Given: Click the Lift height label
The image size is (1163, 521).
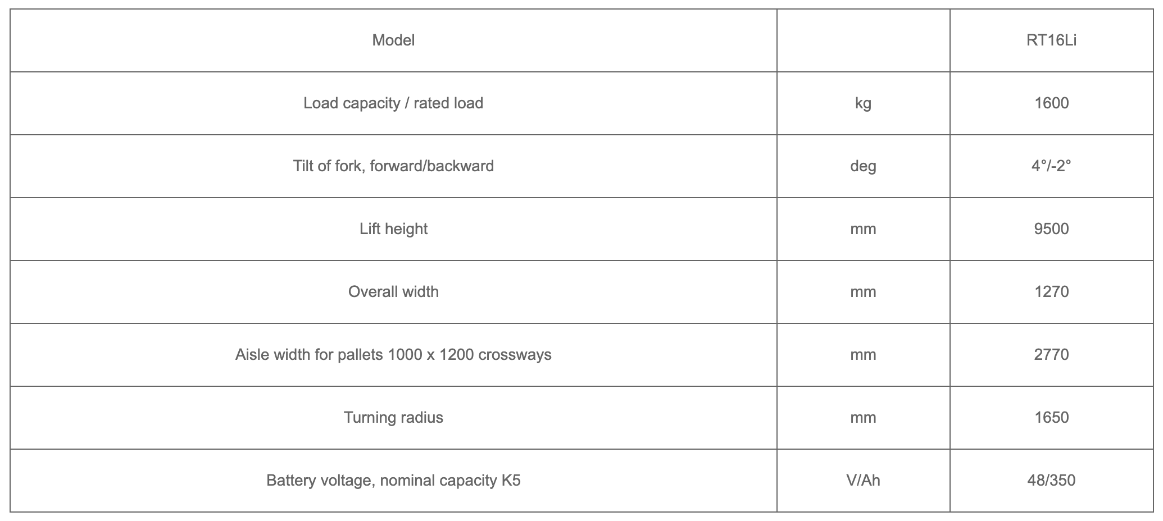Looking at the screenshot, I should [x=393, y=229].
